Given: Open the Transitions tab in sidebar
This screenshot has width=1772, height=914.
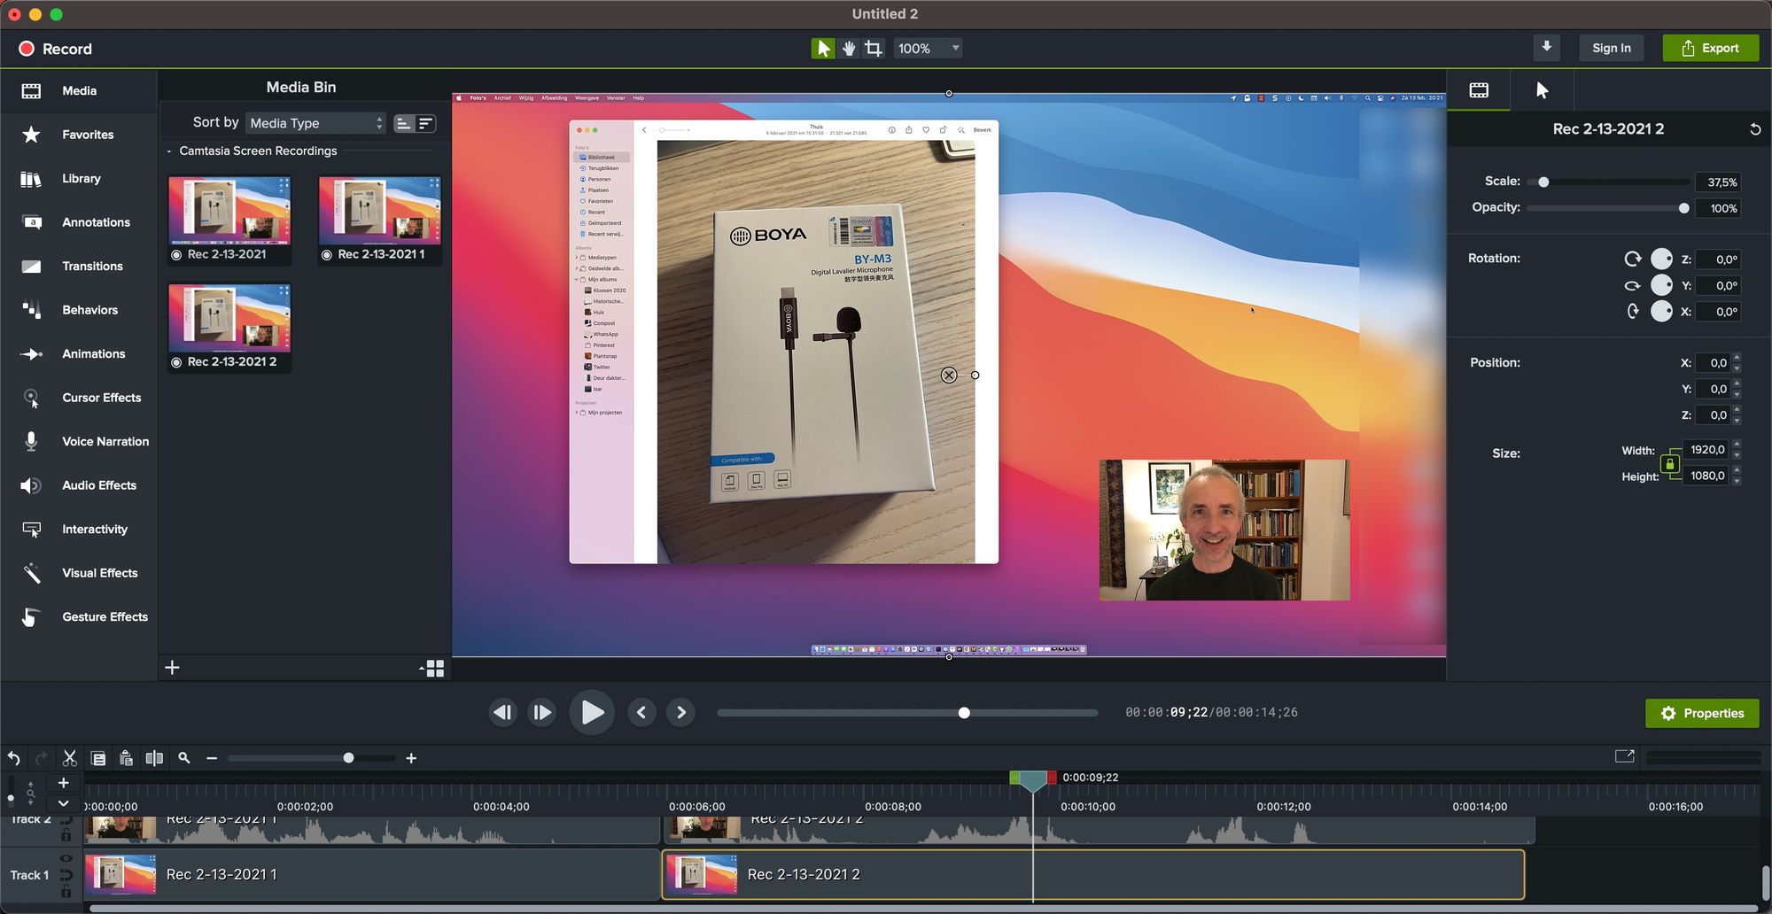Looking at the screenshot, I should point(92,267).
